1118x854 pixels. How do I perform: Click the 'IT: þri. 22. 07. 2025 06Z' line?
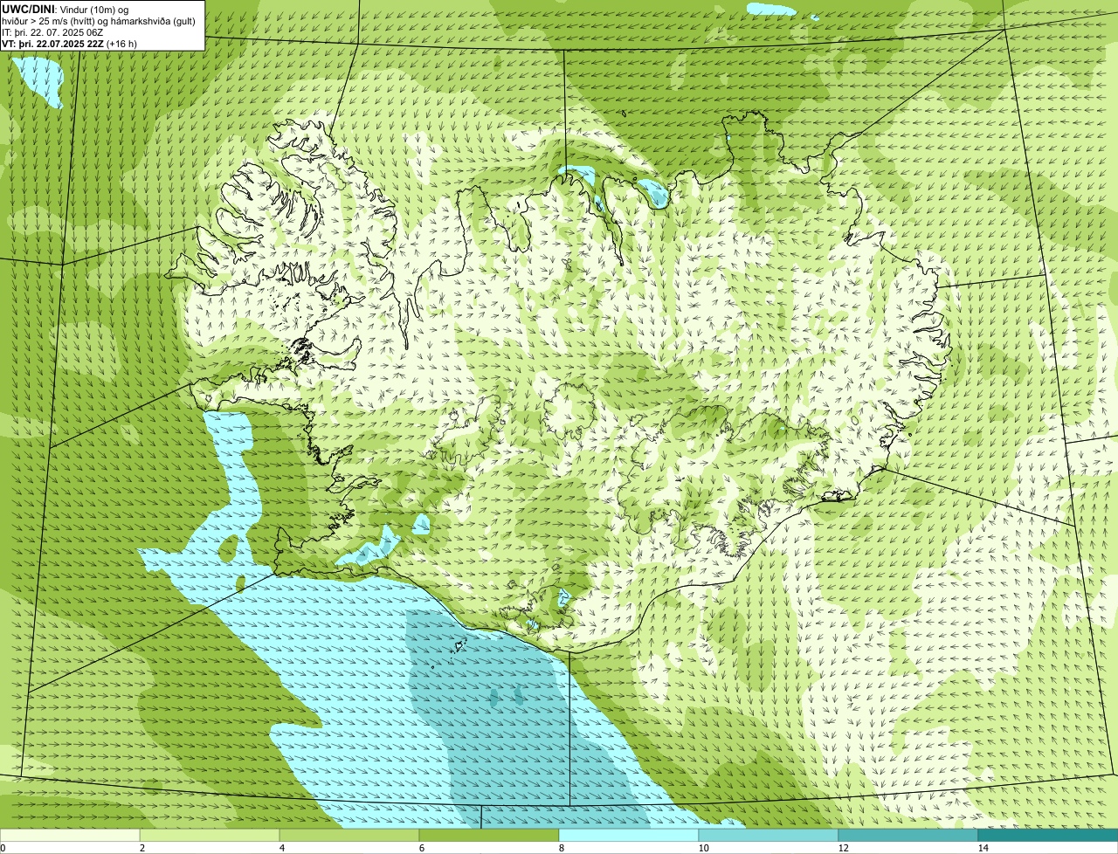(52, 32)
